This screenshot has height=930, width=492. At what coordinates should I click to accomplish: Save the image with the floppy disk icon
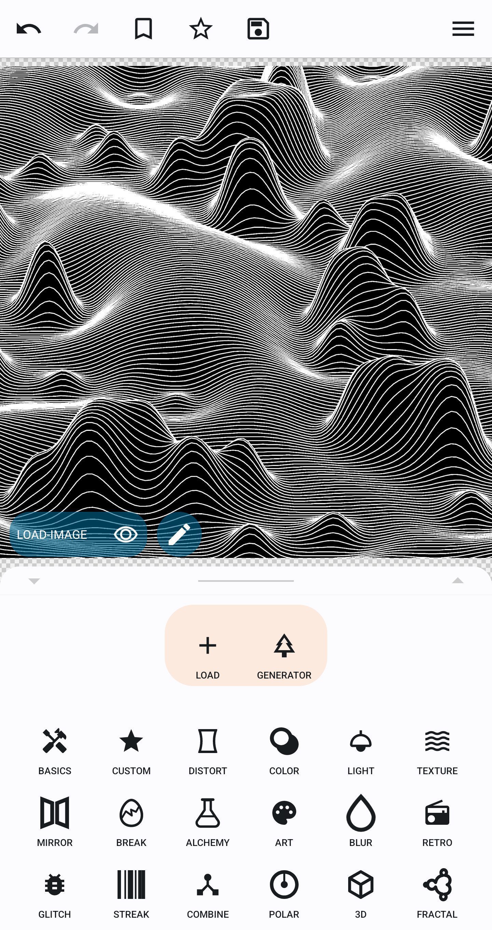tap(258, 28)
